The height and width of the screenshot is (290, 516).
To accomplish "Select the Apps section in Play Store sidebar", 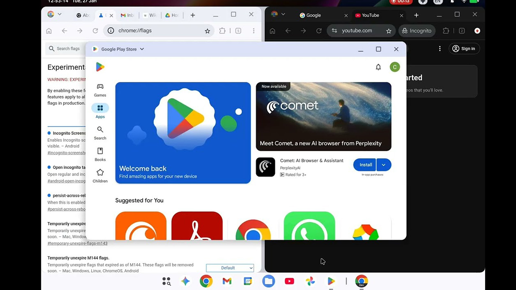I will (x=100, y=111).
